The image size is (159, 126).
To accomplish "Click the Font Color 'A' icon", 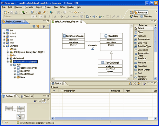I will coord(55,17).
